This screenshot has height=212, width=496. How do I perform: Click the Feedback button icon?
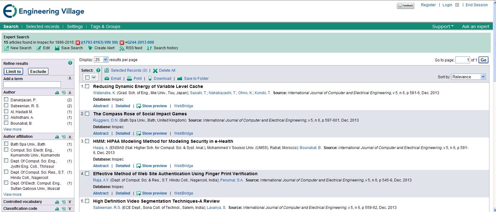click(x=405, y=6)
